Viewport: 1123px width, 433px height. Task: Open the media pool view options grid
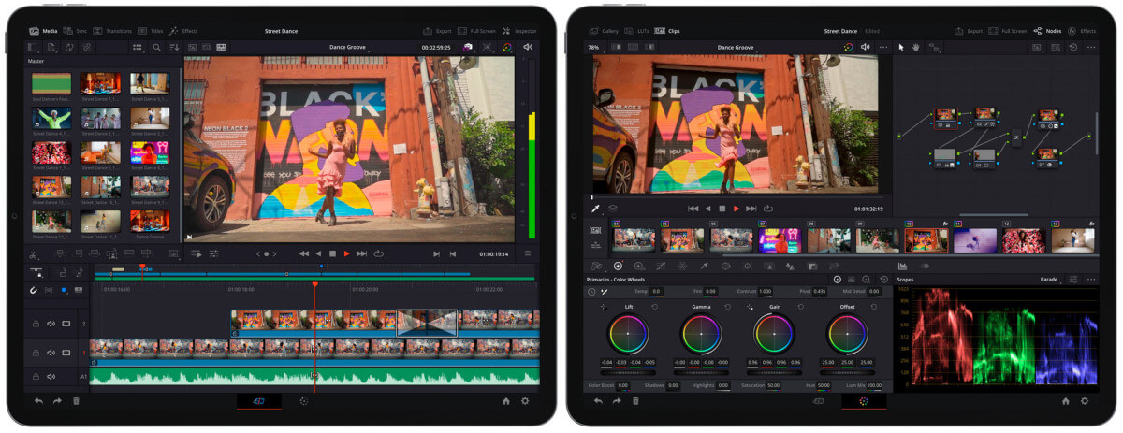pos(138,47)
